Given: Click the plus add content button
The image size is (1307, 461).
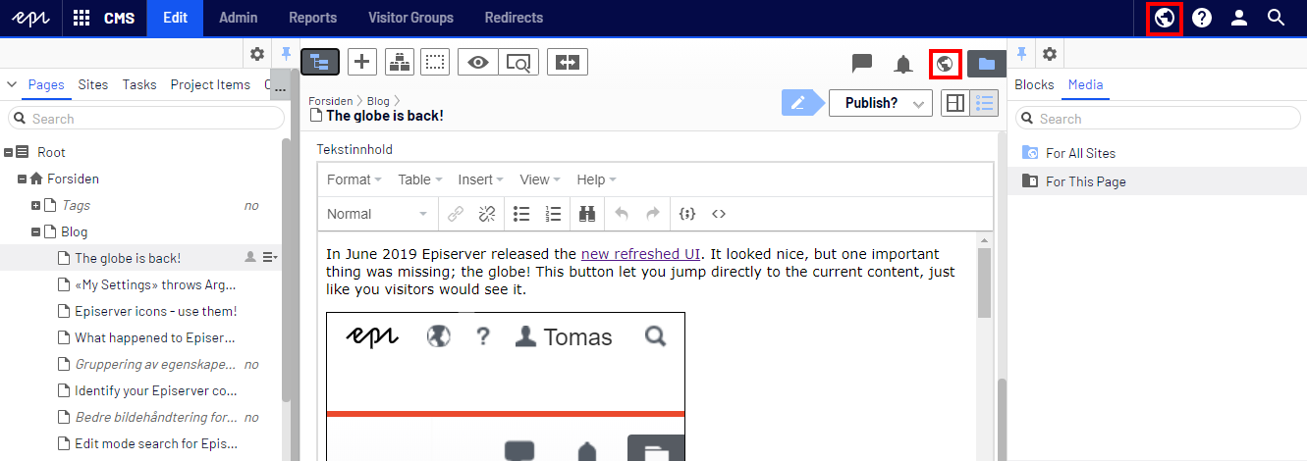Looking at the screenshot, I should 362,62.
